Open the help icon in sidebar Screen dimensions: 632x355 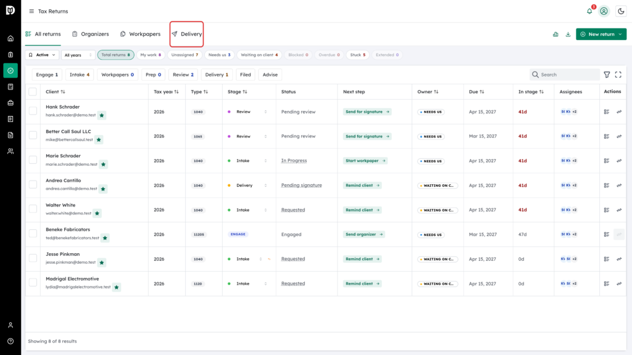coord(10,341)
